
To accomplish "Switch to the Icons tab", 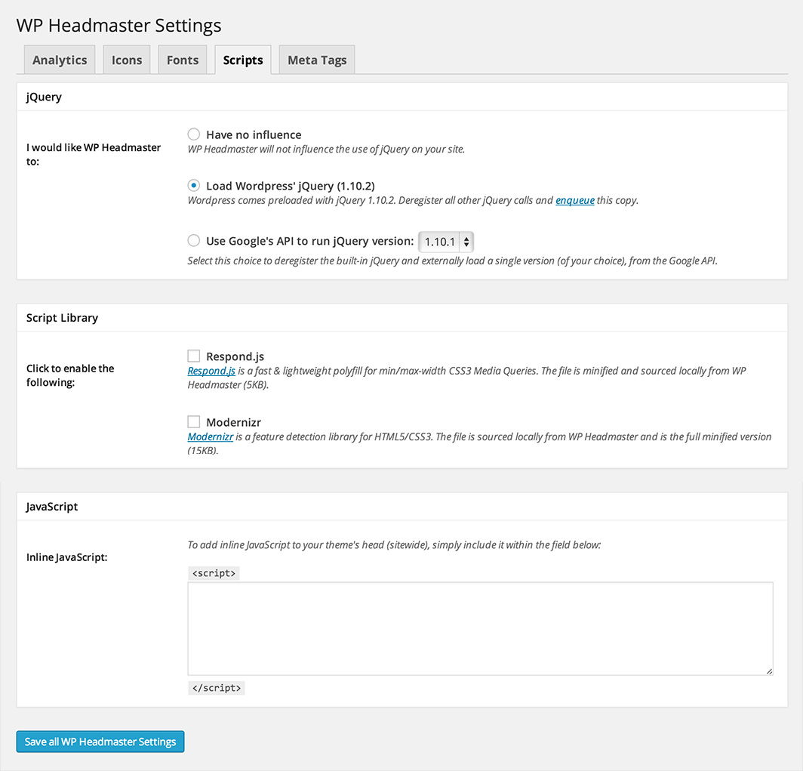I will click(x=127, y=60).
